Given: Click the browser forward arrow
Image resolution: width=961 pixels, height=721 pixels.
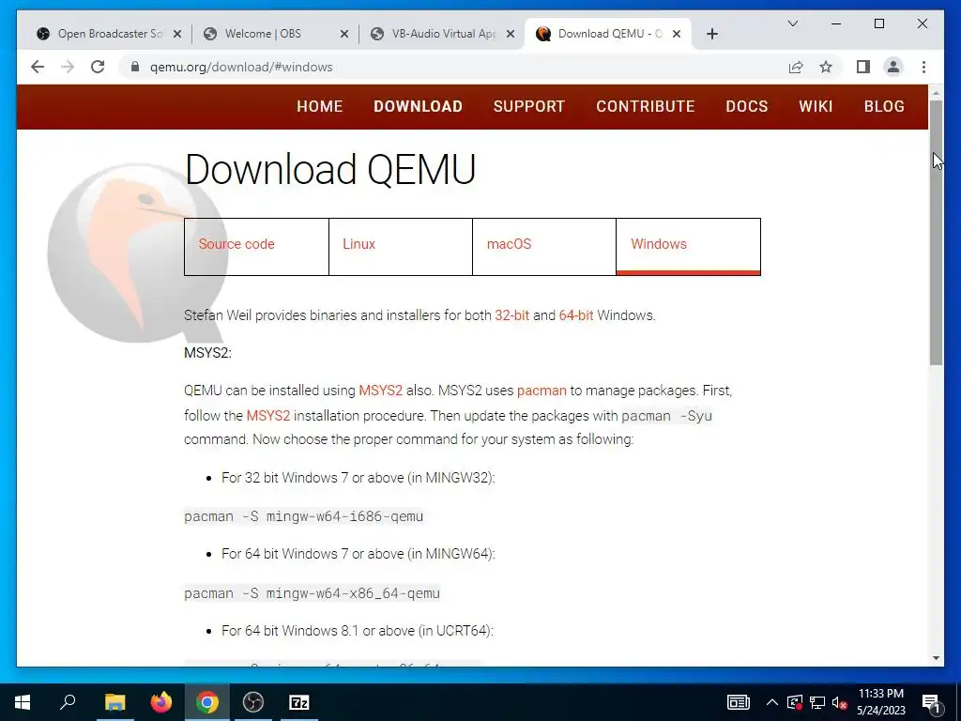Looking at the screenshot, I should [68, 67].
